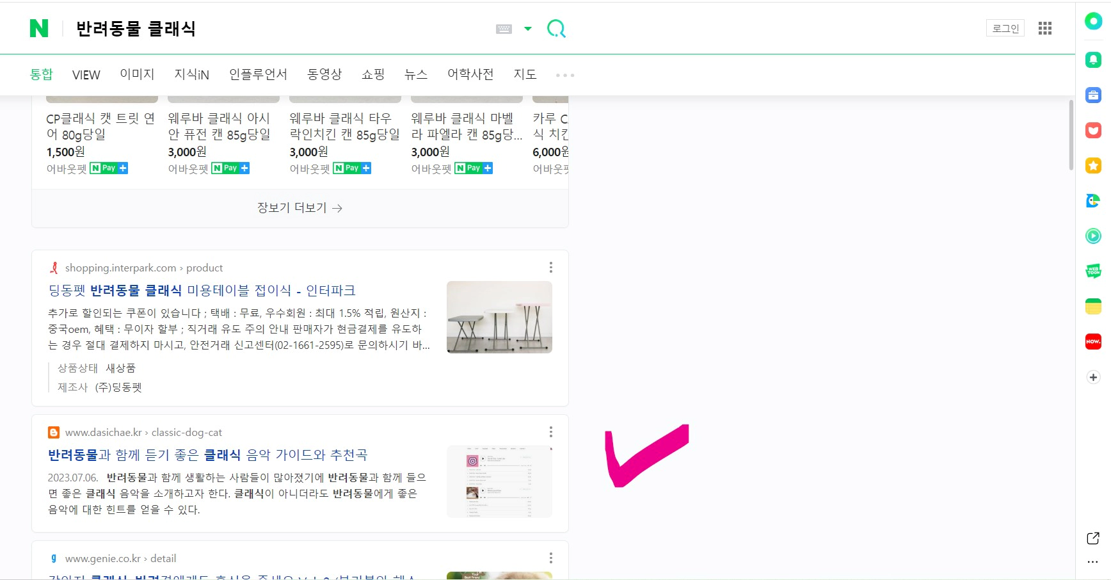Click N Pay badge under 아시안 퓨전 product
The height and width of the screenshot is (580, 1111).
coord(230,168)
